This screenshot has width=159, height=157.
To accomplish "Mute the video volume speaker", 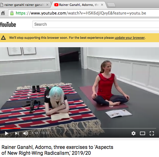I will [26, 133].
